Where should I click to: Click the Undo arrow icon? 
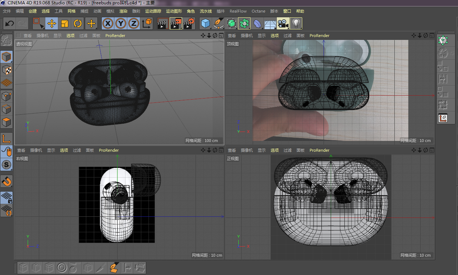(10, 23)
